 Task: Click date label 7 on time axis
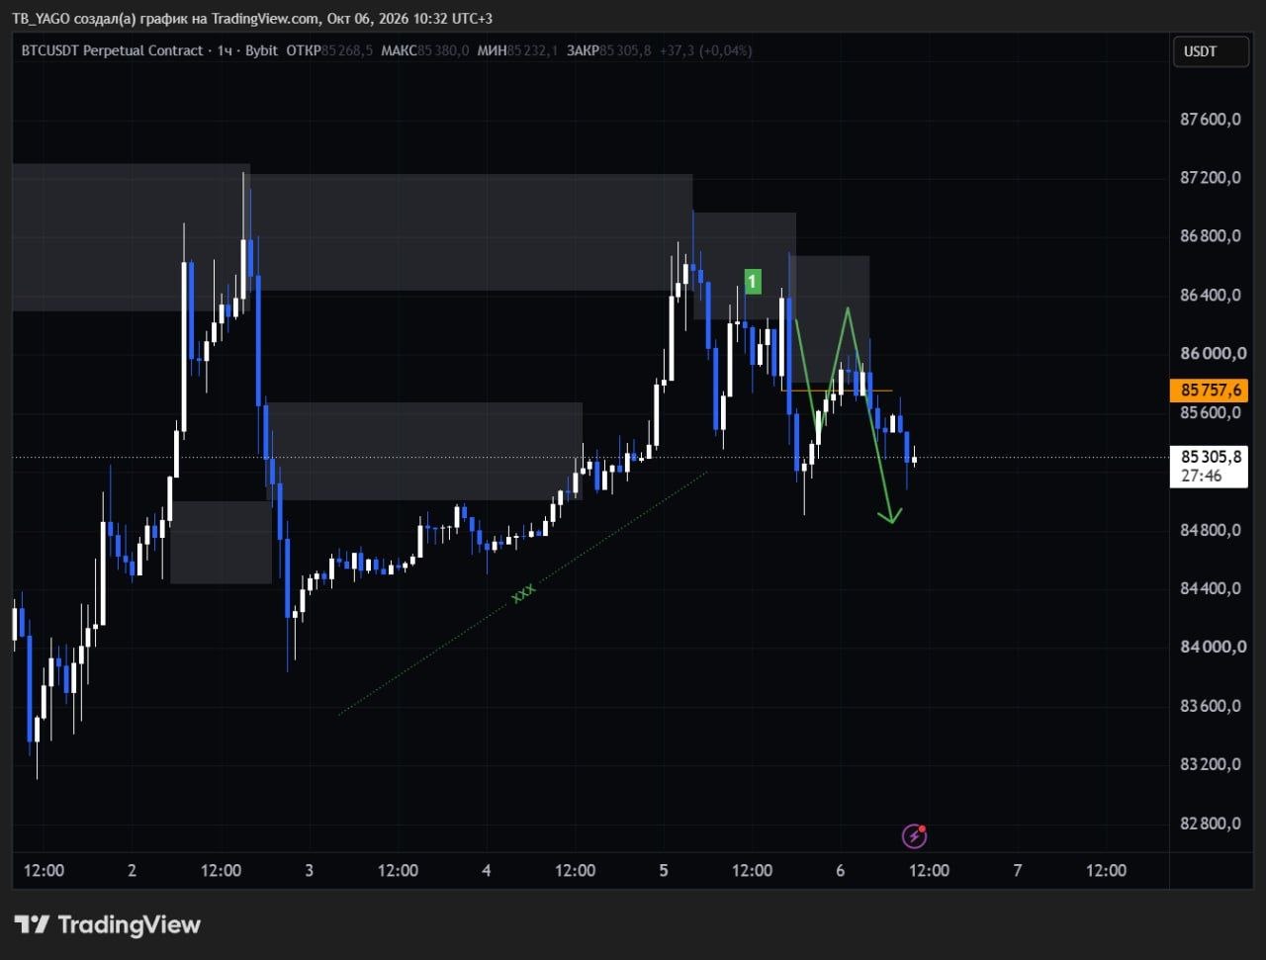[x=1018, y=870]
